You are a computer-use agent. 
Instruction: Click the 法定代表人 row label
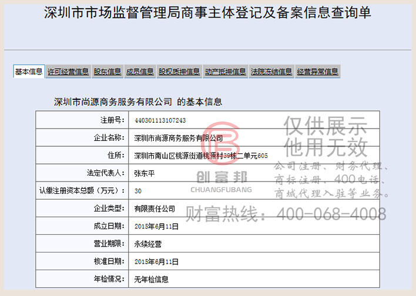(x=105, y=173)
